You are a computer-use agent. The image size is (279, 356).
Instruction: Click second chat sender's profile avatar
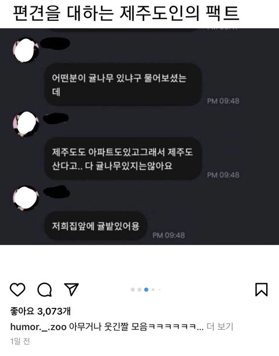click(26, 124)
